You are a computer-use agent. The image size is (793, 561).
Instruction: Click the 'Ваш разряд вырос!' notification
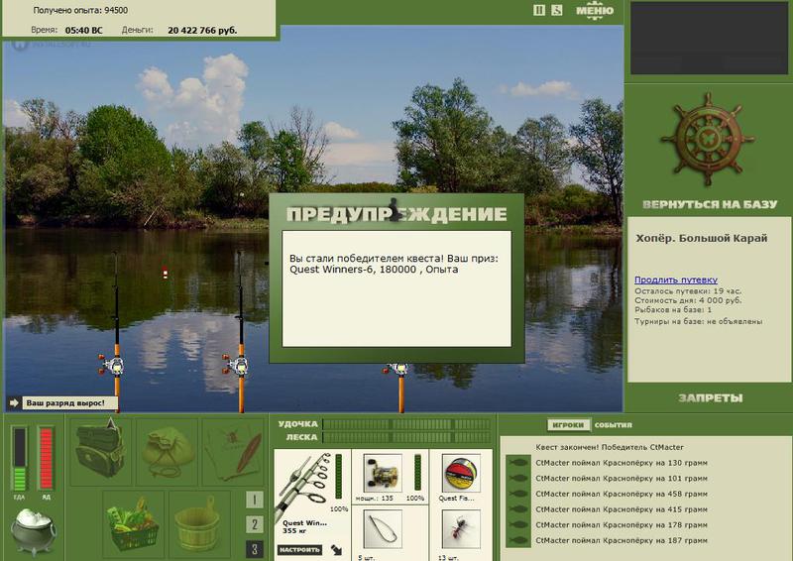click(69, 403)
